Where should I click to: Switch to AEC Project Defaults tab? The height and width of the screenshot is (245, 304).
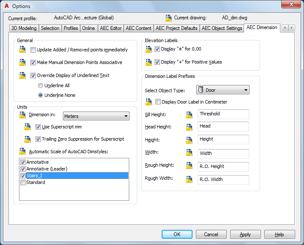176,28
